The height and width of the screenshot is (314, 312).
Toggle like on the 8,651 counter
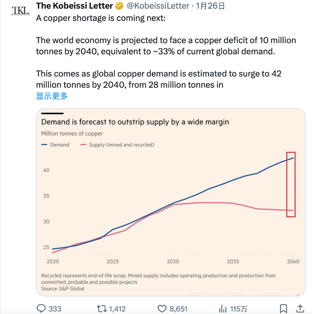click(x=171, y=309)
